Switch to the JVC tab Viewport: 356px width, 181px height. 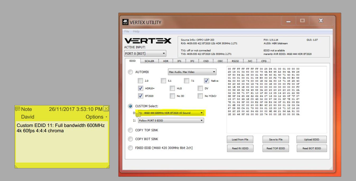[x=250, y=61]
